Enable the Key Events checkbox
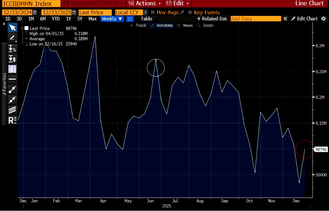The height and width of the screenshot is (211, 329). click(190, 12)
